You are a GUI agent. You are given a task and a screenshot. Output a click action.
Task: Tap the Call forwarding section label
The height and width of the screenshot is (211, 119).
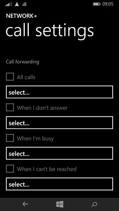pos(22,62)
